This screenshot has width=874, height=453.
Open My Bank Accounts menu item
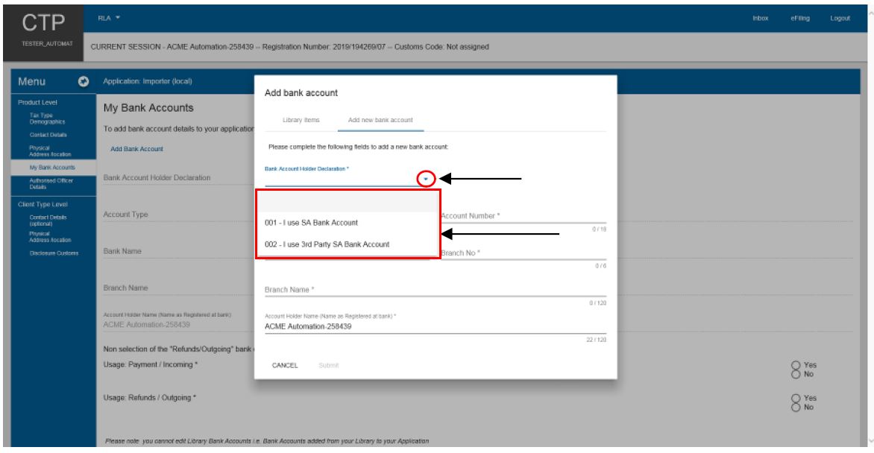52,167
